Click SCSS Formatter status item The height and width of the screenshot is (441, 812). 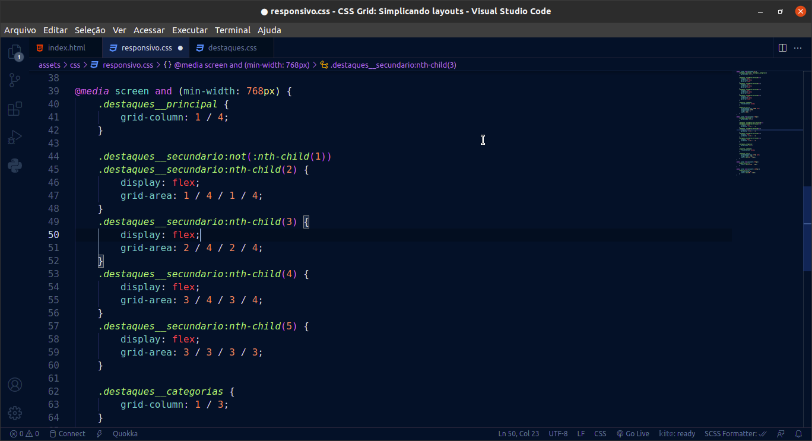click(x=735, y=434)
